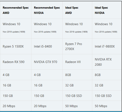Click the 20 Mbps cell under Recommended AMD

point(16,106)
